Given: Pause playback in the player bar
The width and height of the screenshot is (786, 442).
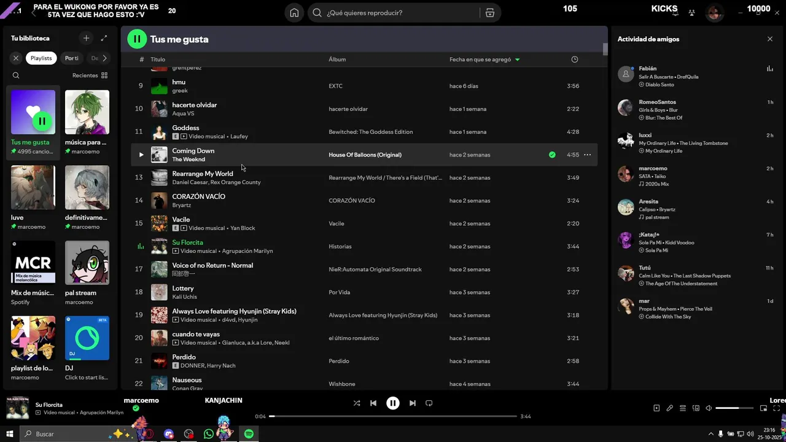Looking at the screenshot, I should 393,403.
